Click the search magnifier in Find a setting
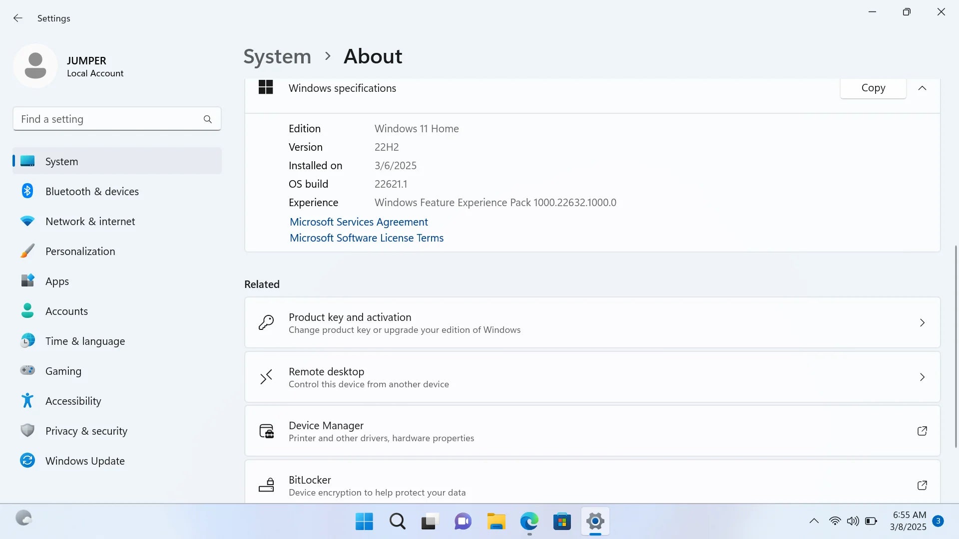Viewport: 959px width, 539px height. pyautogui.click(x=208, y=119)
